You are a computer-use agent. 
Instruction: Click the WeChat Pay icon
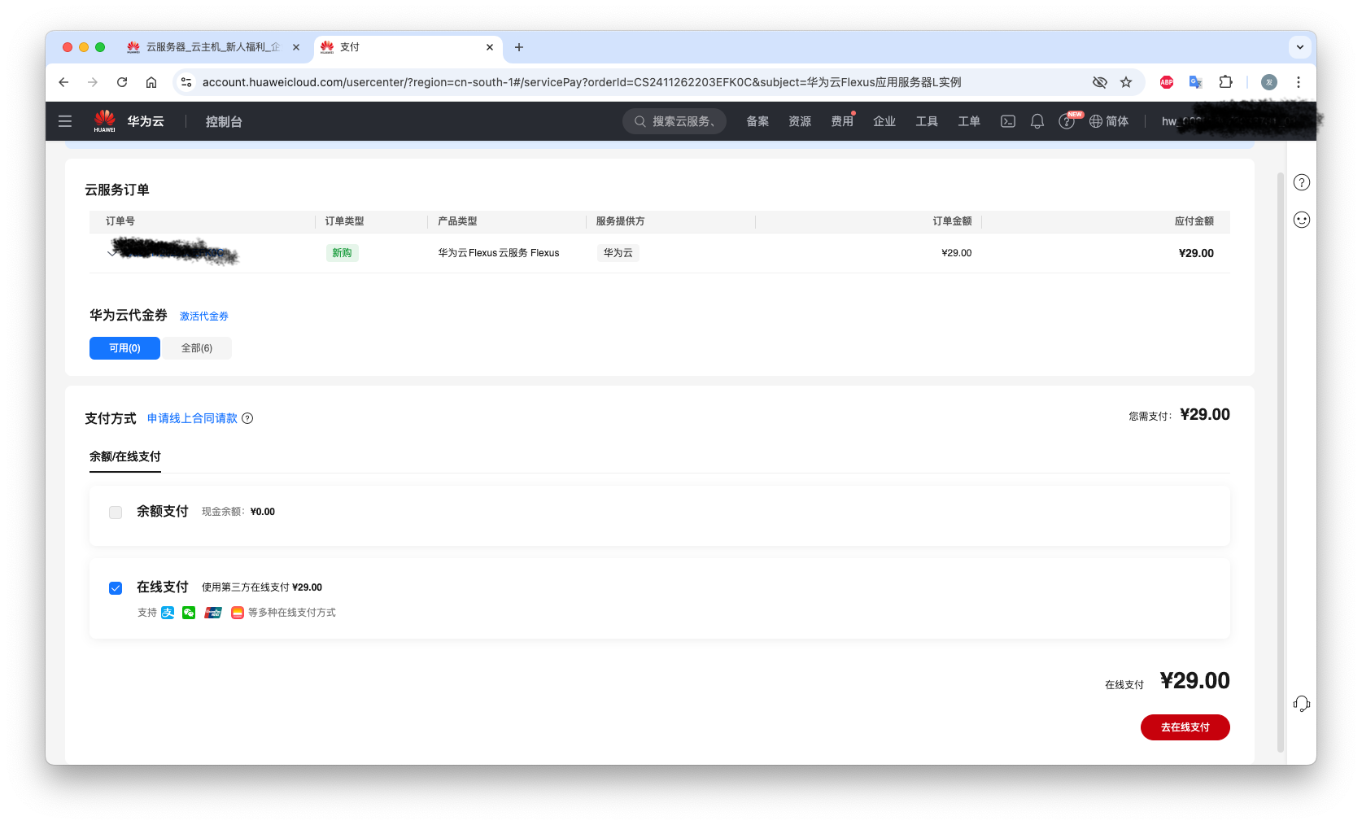pos(189,613)
